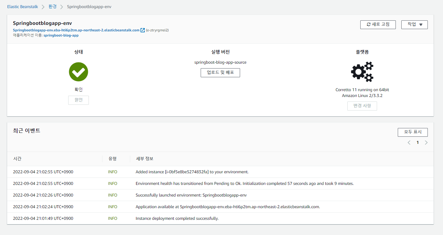This screenshot has width=443, height=235.
Task: Select the 'Added instance' event detail text
Action: (x=192, y=172)
